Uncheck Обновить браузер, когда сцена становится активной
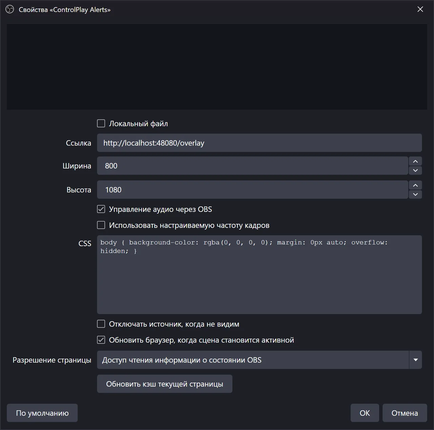The width and height of the screenshot is (434, 430). [x=101, y=340]
